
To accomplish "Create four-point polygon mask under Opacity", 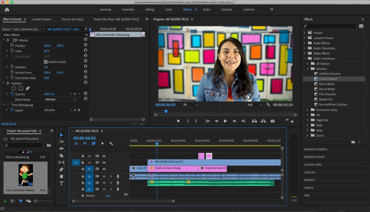I will (x=21, y=88).
